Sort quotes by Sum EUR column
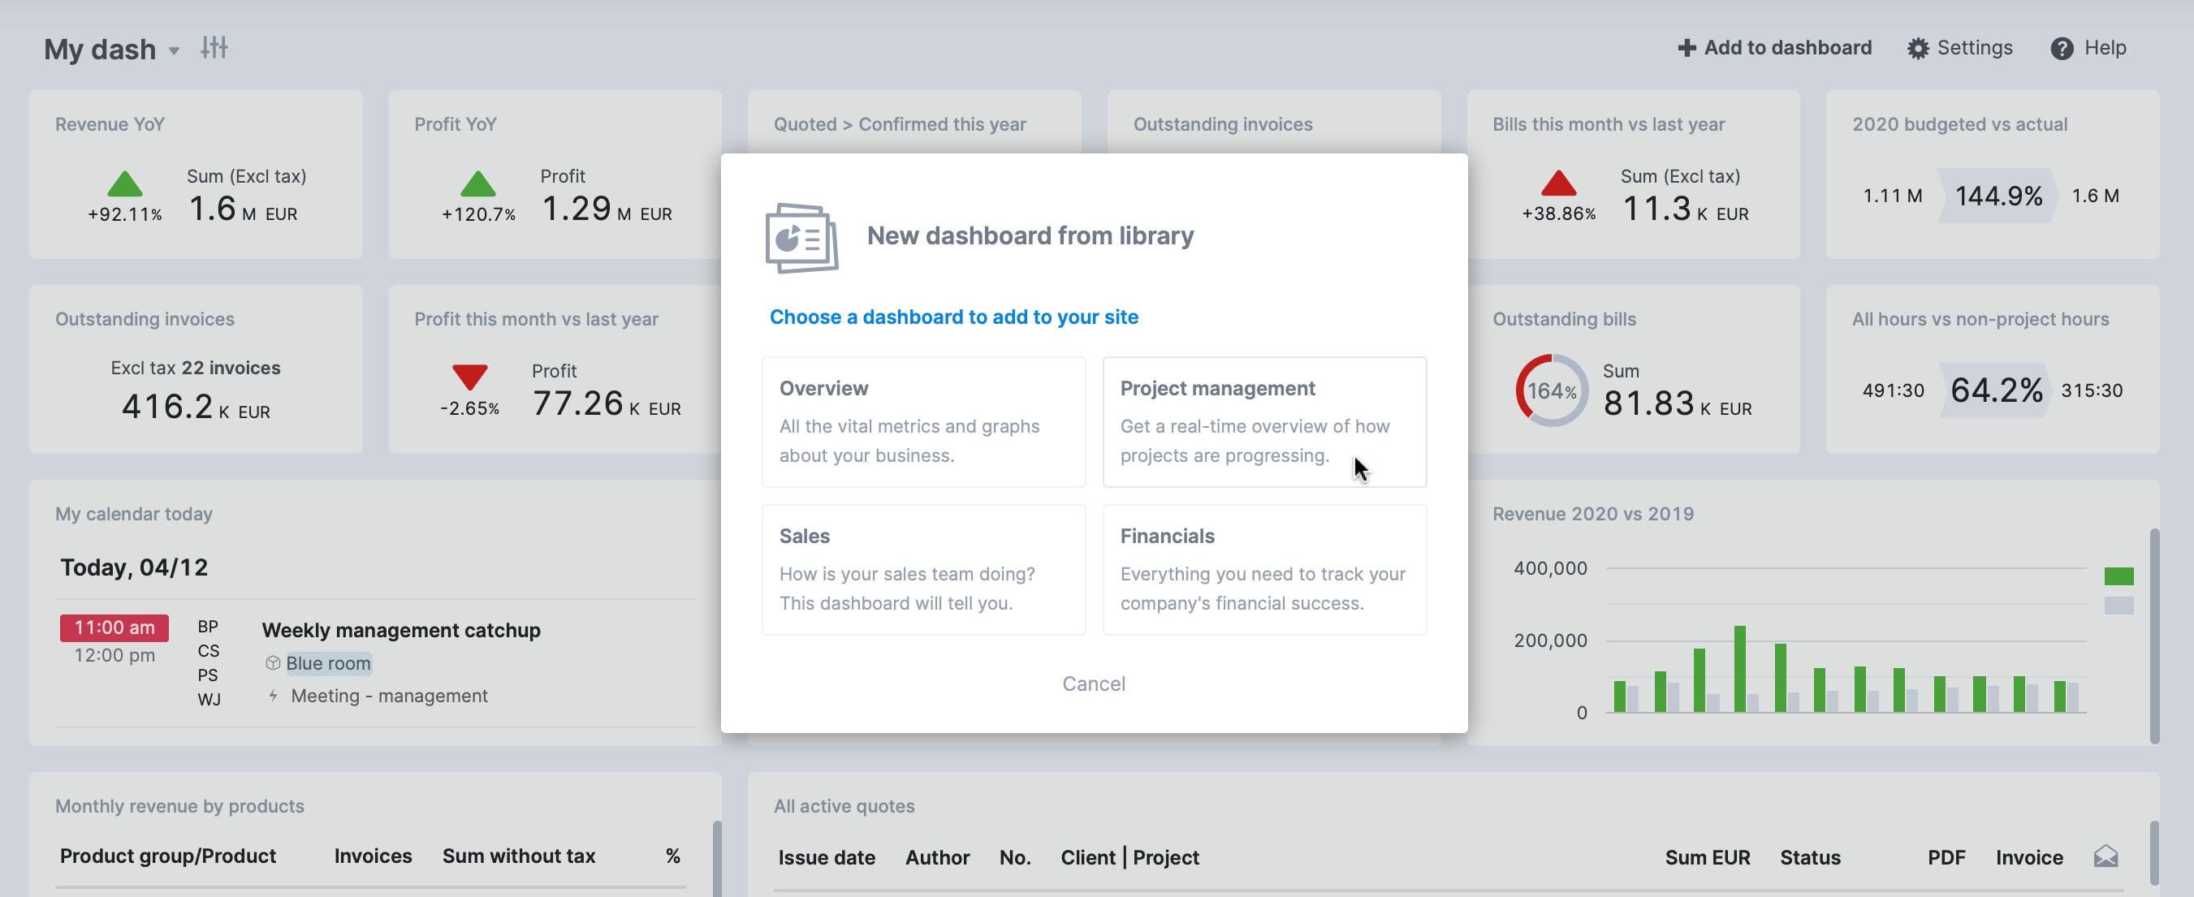Viewport: 2194px width, 897px height. 1707,857
